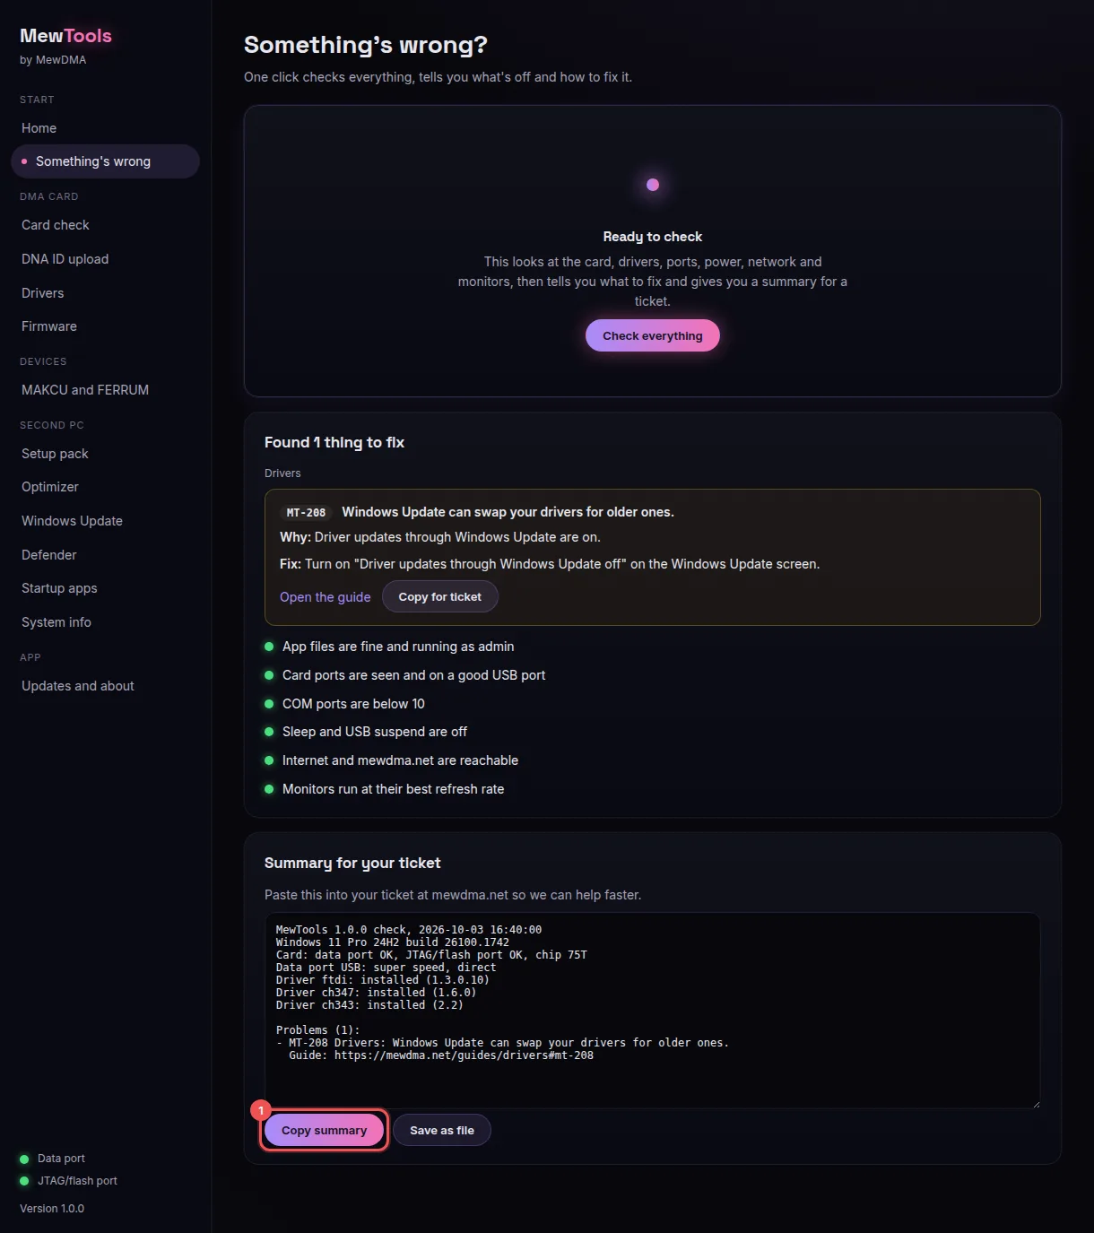1094x1233 pixels.
Task: Click the MewTools logo title
Action: (66, 36)
